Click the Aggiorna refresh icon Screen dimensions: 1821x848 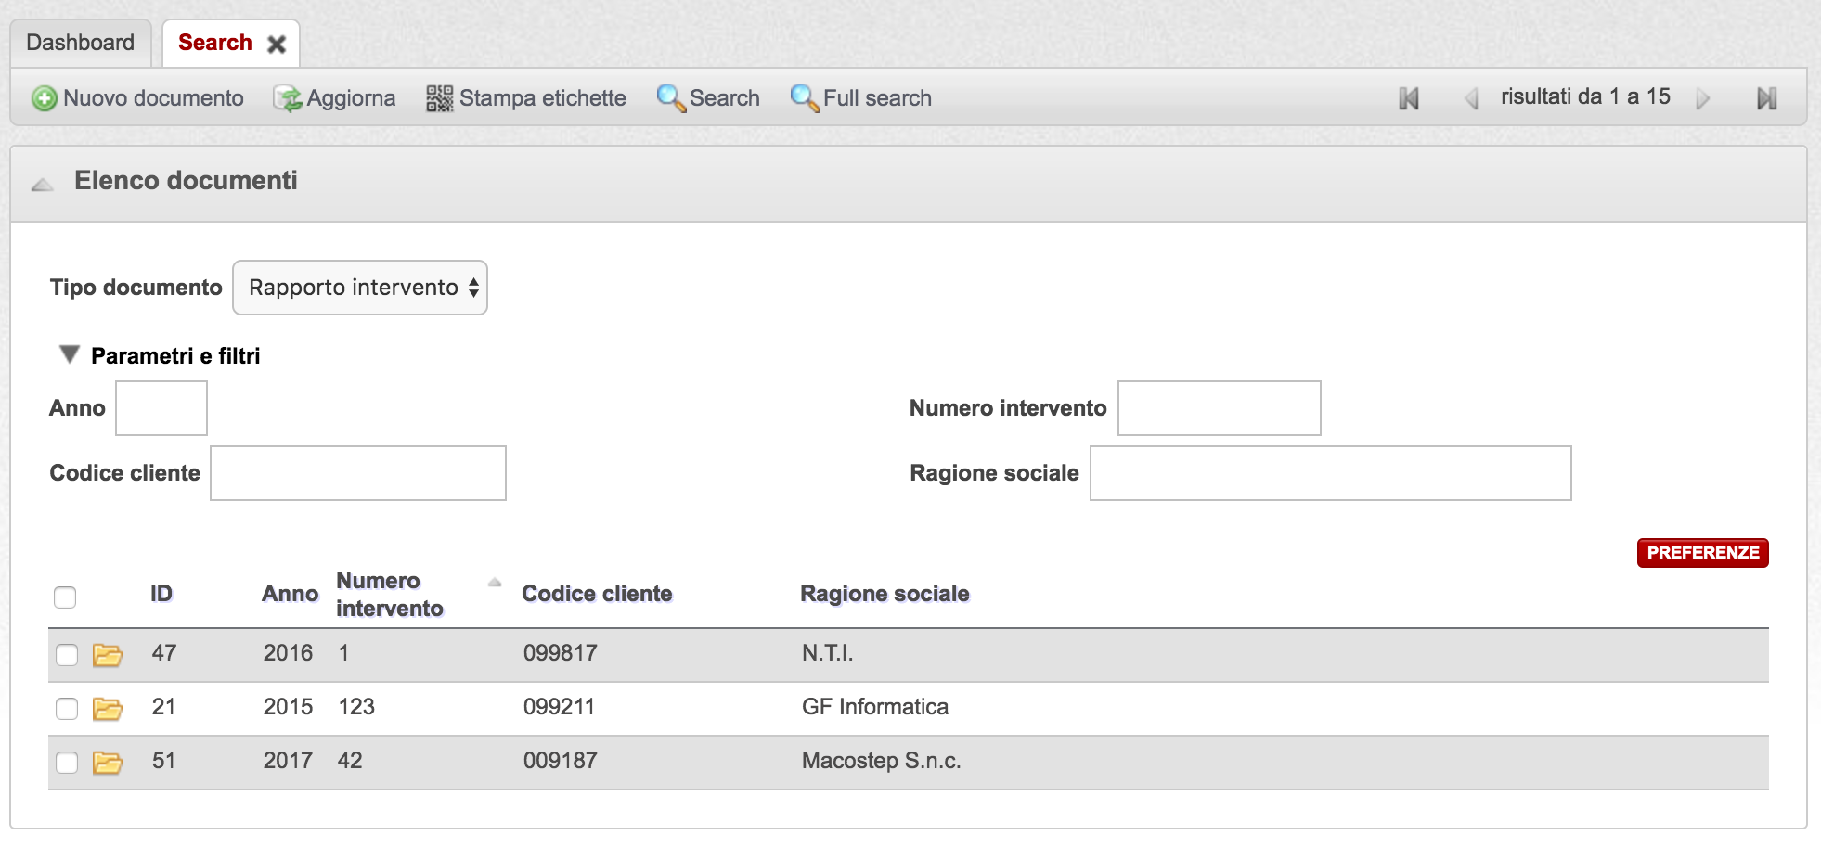click(288, 98)
